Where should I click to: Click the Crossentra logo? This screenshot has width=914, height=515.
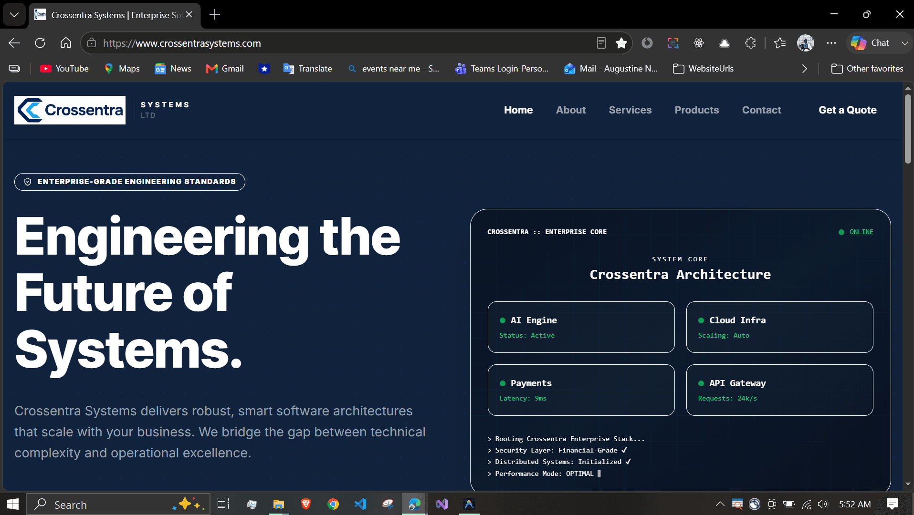(x=70, y=110)
